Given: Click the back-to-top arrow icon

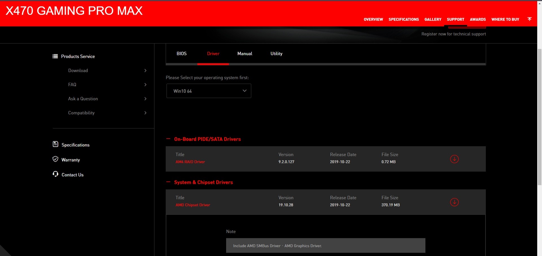Looking at the screenshot, I should click(x=529, y=19).
